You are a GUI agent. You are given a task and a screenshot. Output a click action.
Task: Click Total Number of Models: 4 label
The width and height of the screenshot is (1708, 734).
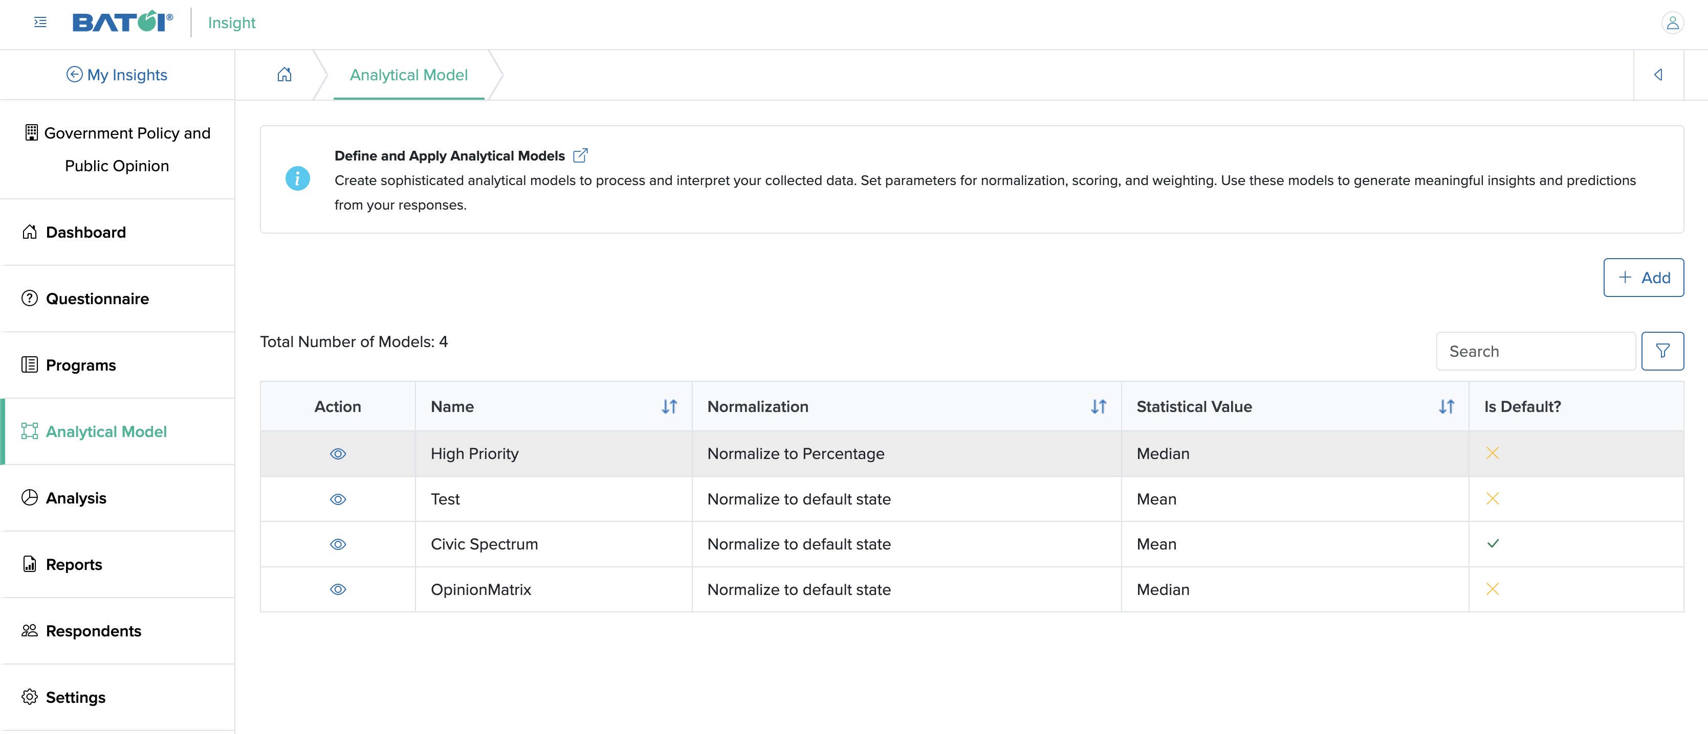pyautogui.click(x=354, y=342)
